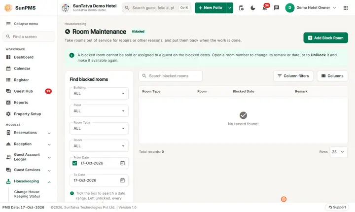Sort by Room Type column header

[151, 91]
